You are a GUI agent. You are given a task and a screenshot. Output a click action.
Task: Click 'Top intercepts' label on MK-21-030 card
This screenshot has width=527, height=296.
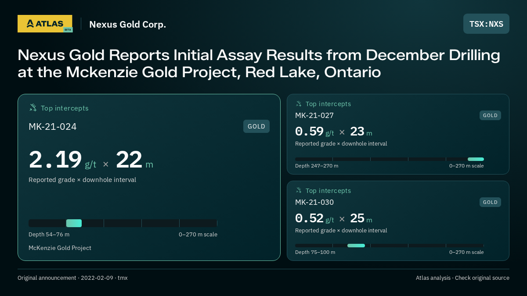(328, 191)
